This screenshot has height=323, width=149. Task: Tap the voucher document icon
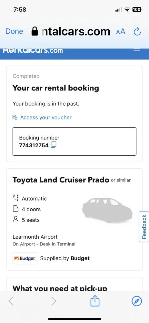(15, 118)
